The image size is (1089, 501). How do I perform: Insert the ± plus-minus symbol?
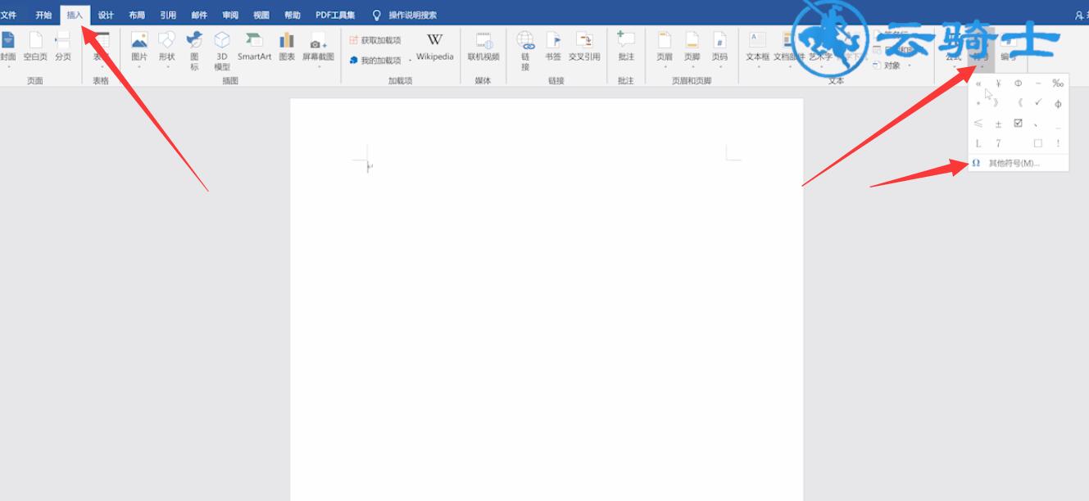998,124
